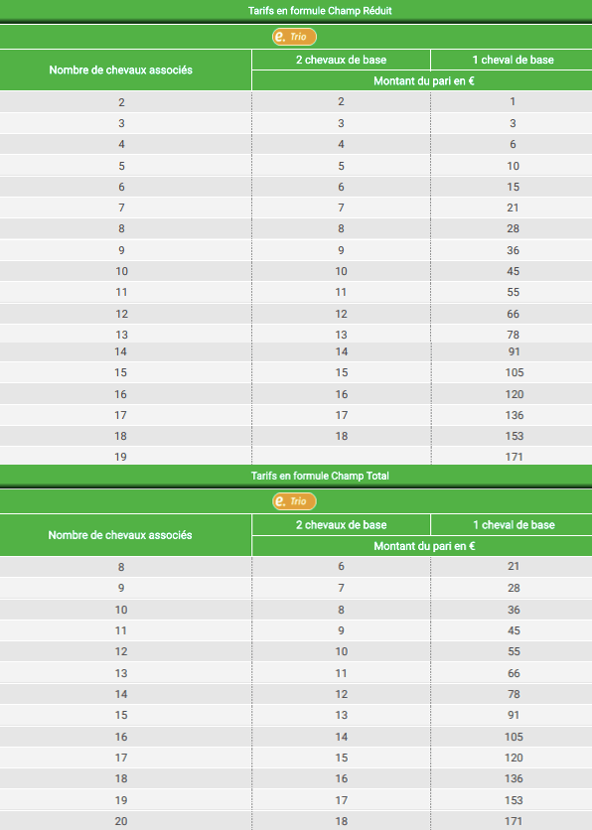Viewport: 592px width, 830px height.
Task: Click the 120 amount in Champ Réduit row 16
Action: coord(515,394)
